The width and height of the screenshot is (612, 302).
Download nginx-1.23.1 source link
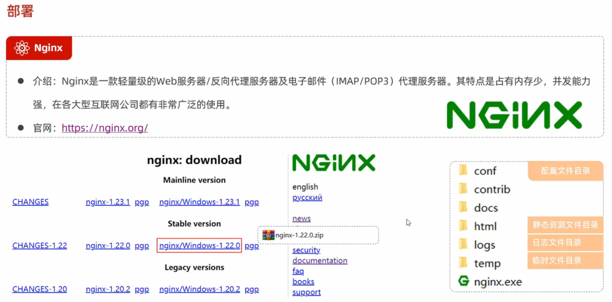[x=108, y=202]
